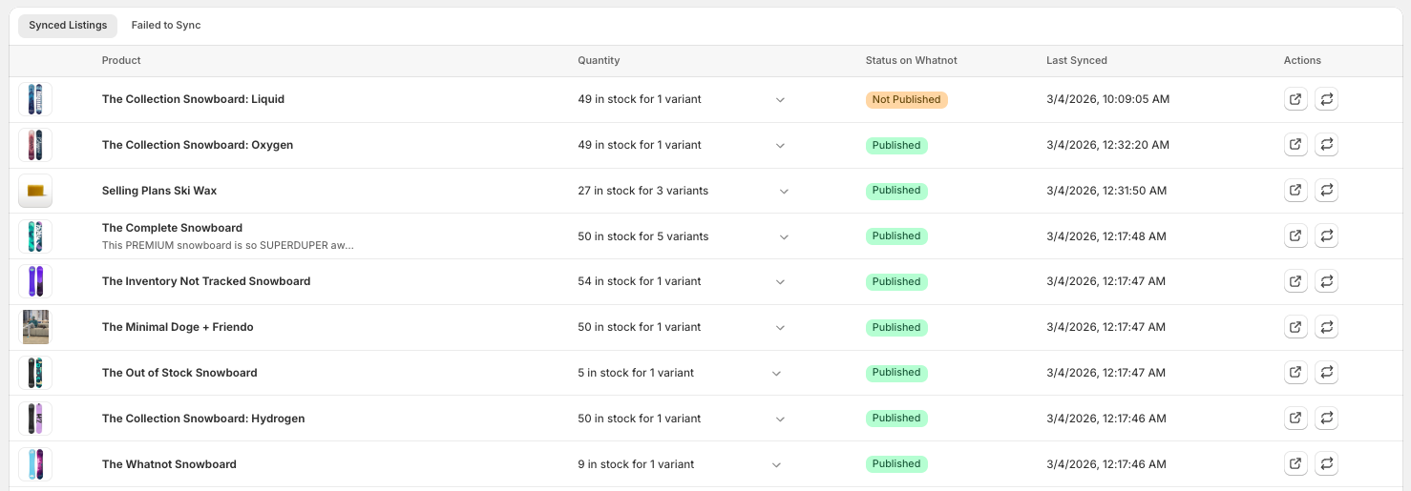Viewport: 1411px width, 491px height.
Task: Click the Not Published status badge
Action: point(906,99)
